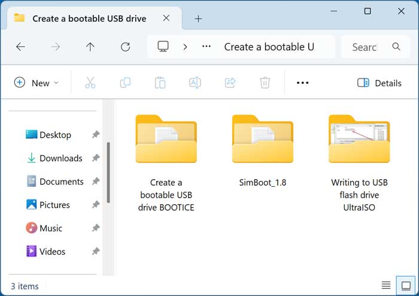Image resolution: width=419 pixels, height=296 pixels.
Task: Click the Rename icon
Action: (195, 83)
